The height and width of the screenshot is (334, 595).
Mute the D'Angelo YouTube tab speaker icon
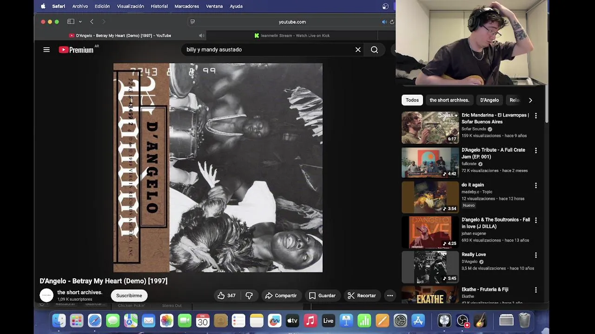[201, 36]
